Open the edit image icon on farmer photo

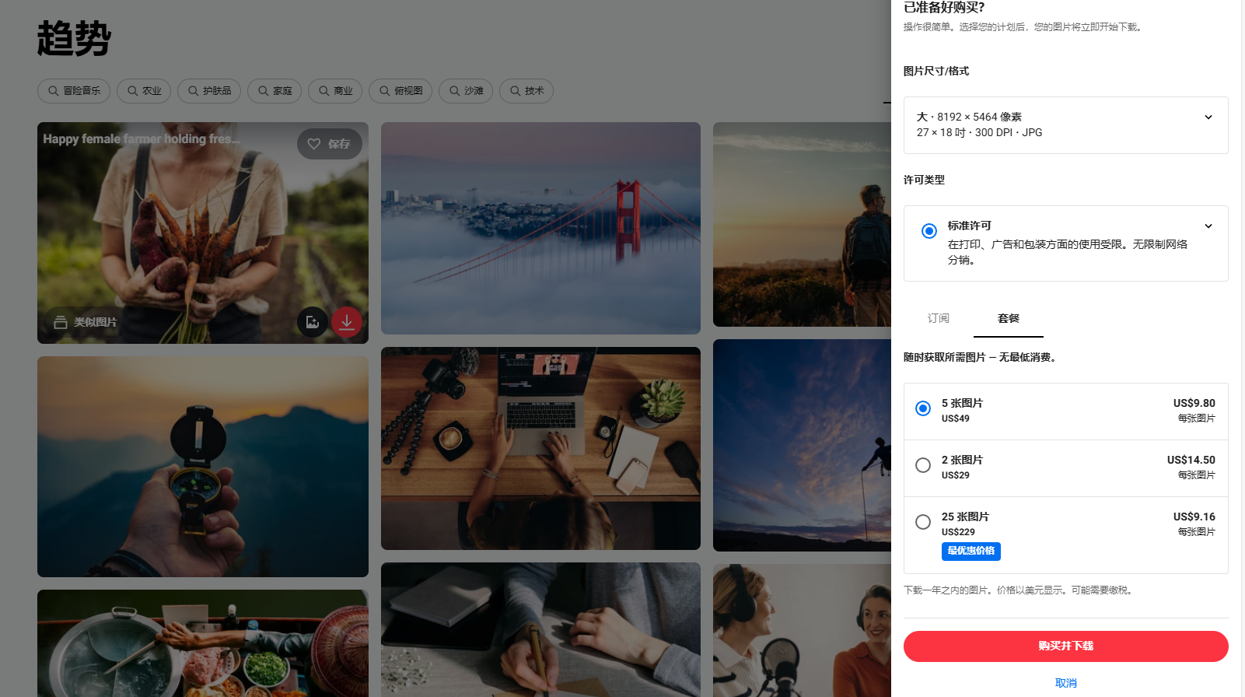click(x=313, y=322)
